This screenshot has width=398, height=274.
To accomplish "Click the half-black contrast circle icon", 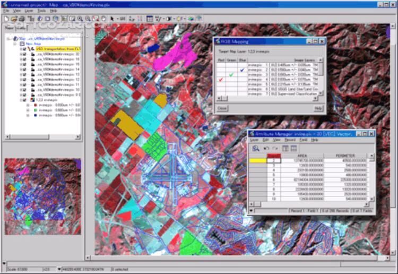I will coord(169,19).
